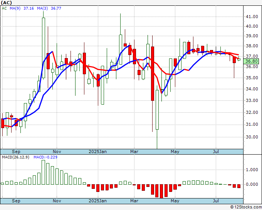
Task: Click the 34.00 price axis label
Action: pos(252,89)
